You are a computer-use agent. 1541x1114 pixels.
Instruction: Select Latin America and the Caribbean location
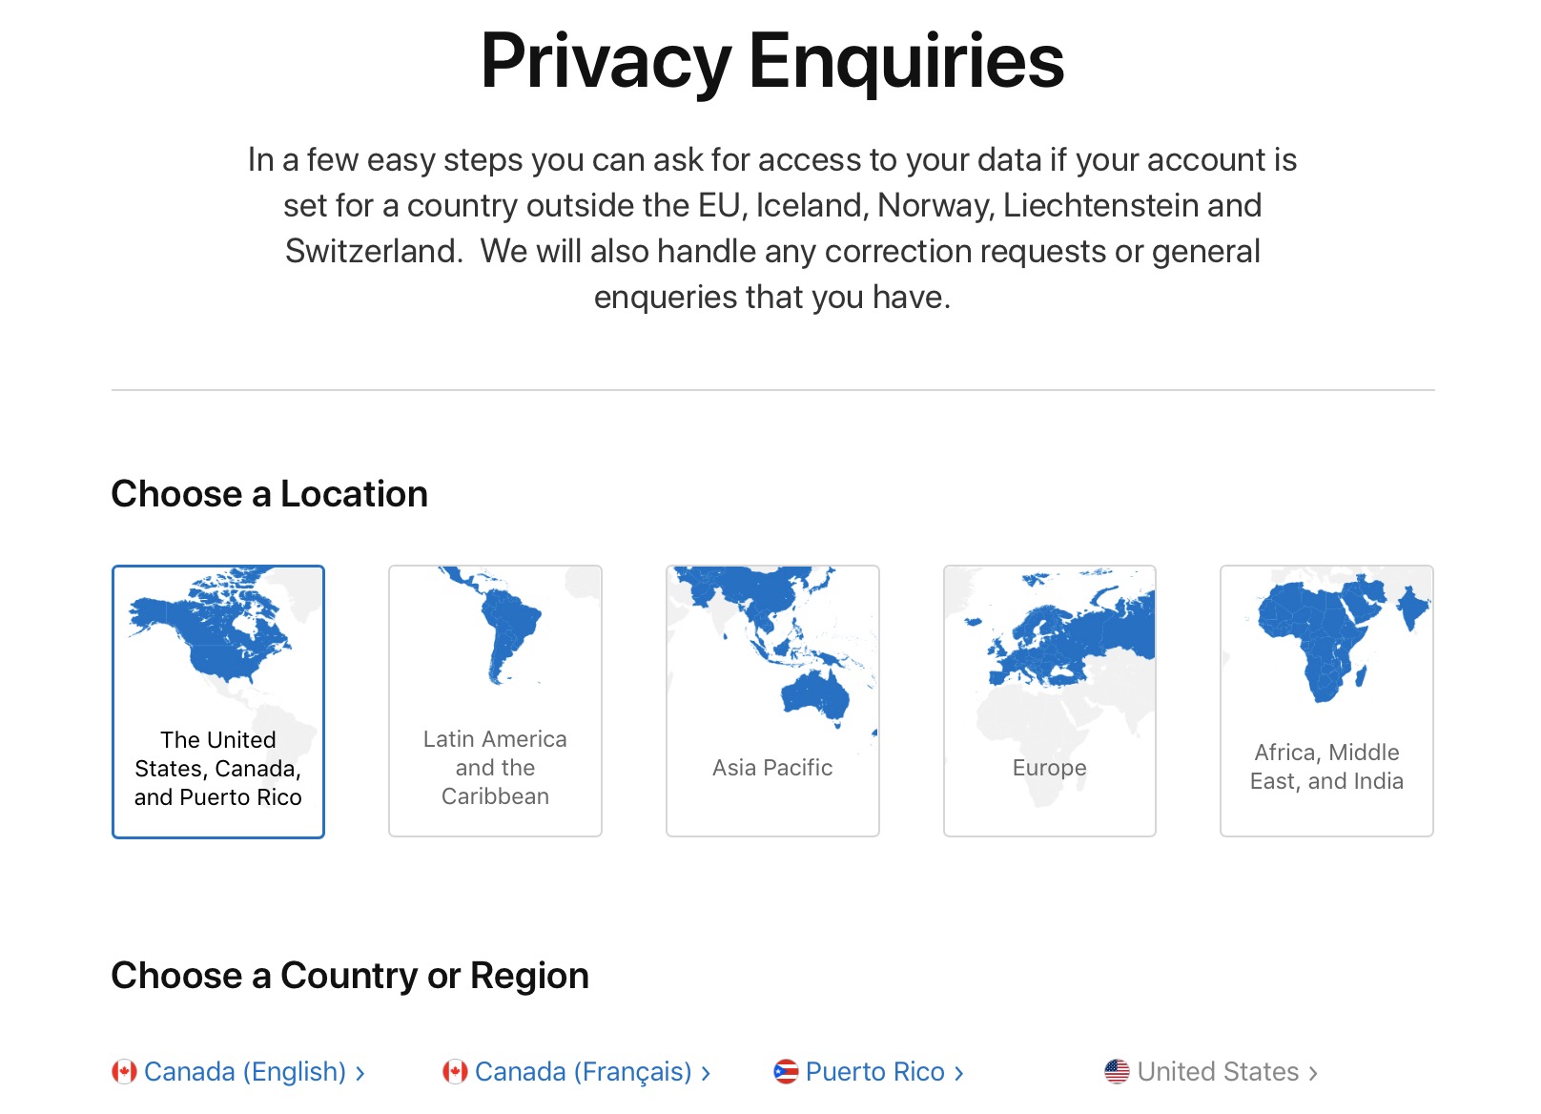(495, 768)
